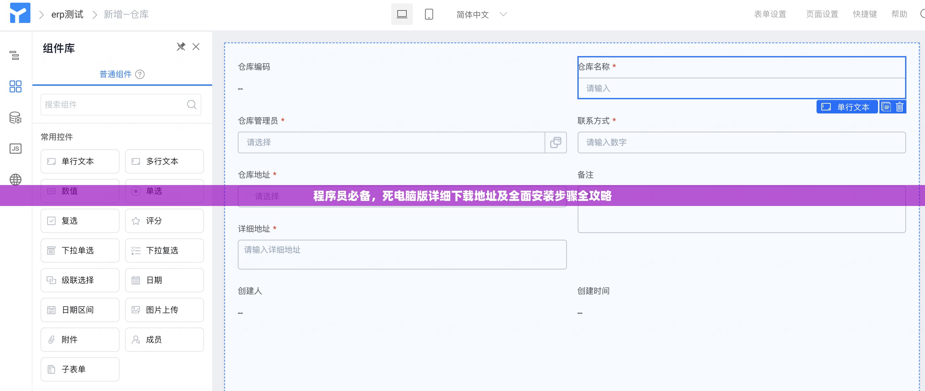Image resolution: width=925 pixels, height=391 pixels.
Task: Open the JS action panel icon
Action: 16,149
